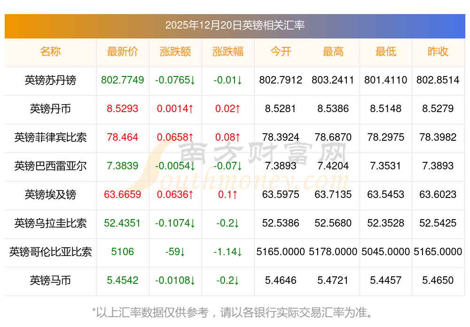Select the 英镑巴西雷亚尔 row name
The width and height of the screenshot is (470, 327).
click(x=50, y=166)
